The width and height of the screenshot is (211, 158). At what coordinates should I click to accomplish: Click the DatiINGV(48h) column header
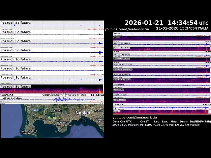pos(200,121)
